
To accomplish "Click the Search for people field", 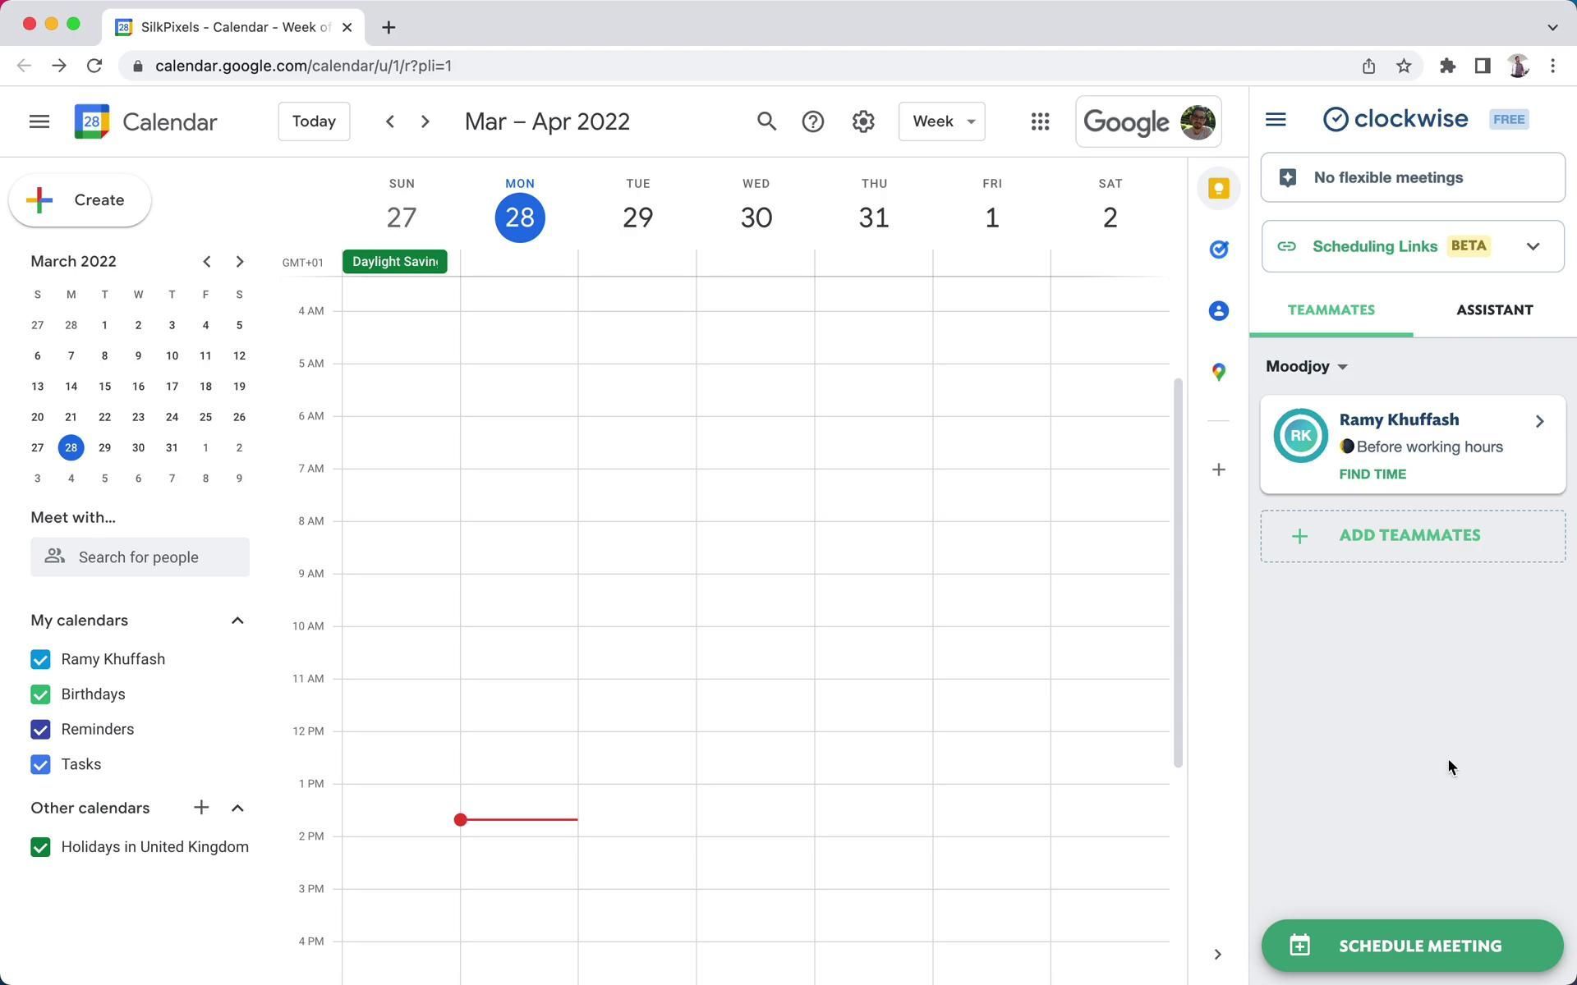I will click(140, 557).
